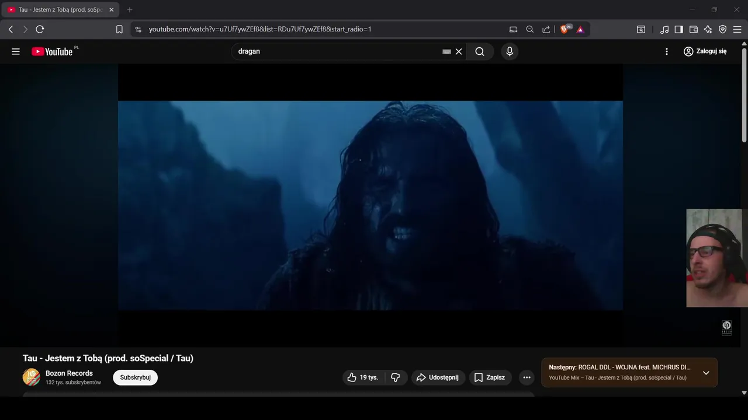The image size is (748, 420).
Task: Open the Brave playlist music-note icon
Action: pos(664,29)
